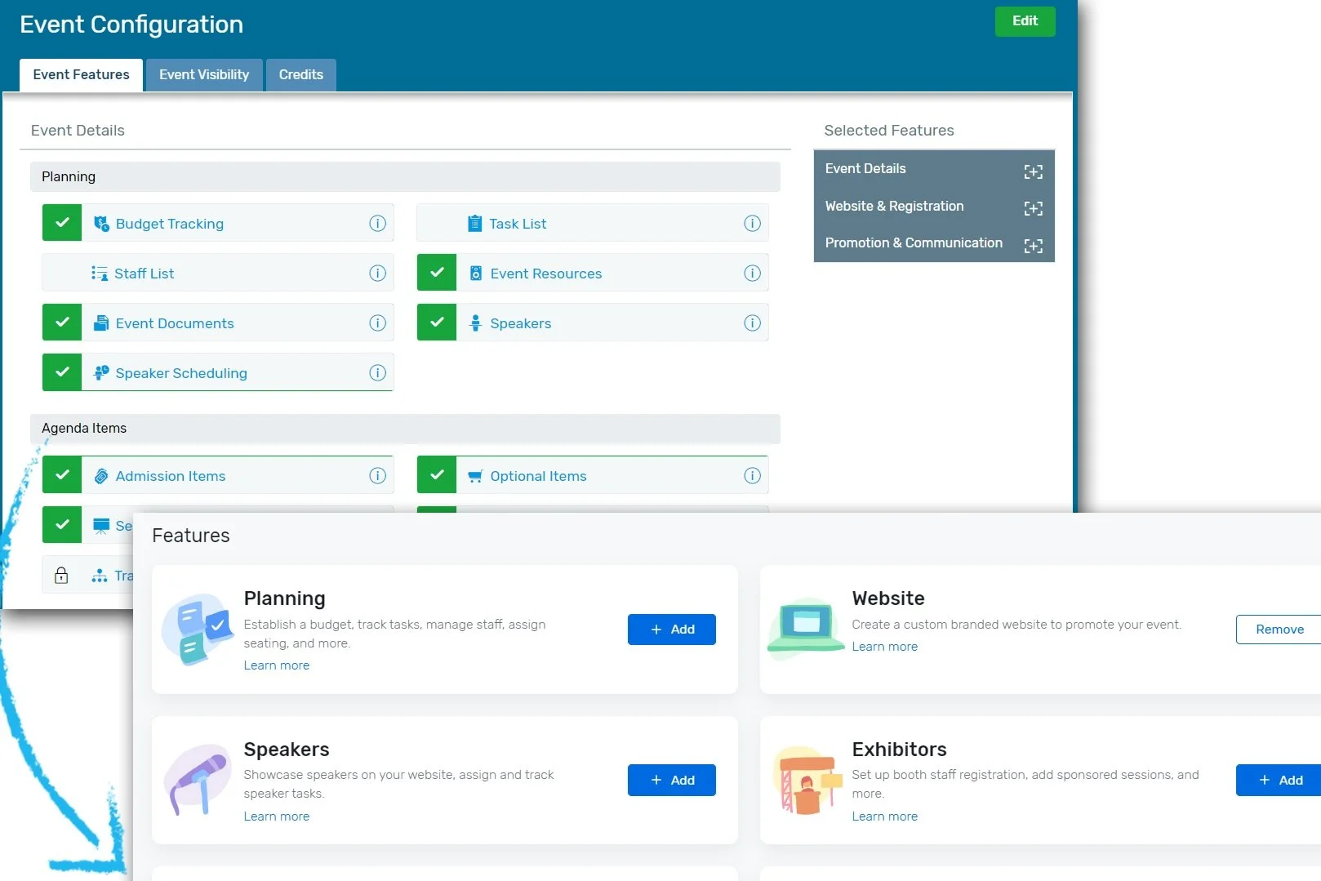Click the Optional Items cart icon
This screenshot has height=881, width=1321.
475,476
